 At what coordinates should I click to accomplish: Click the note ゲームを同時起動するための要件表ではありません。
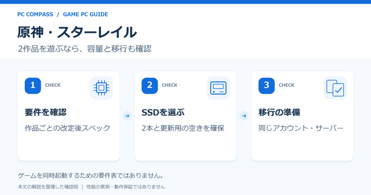(91, 175)
